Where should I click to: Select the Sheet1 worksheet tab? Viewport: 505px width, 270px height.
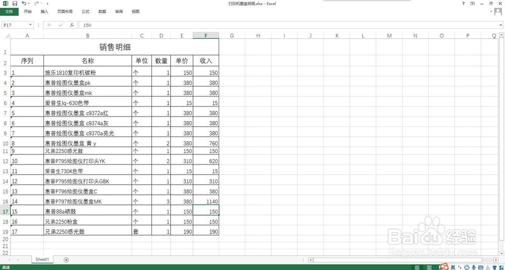pos(42,259)
